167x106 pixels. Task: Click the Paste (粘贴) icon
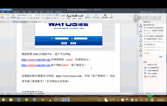(3, 15)
